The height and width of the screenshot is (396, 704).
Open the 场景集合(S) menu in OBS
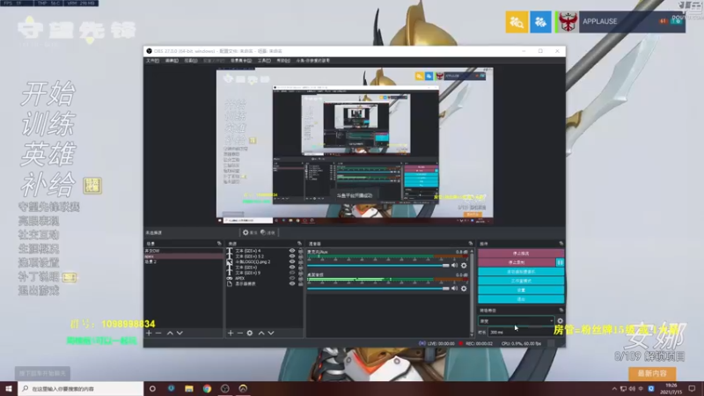coord(241,61)
